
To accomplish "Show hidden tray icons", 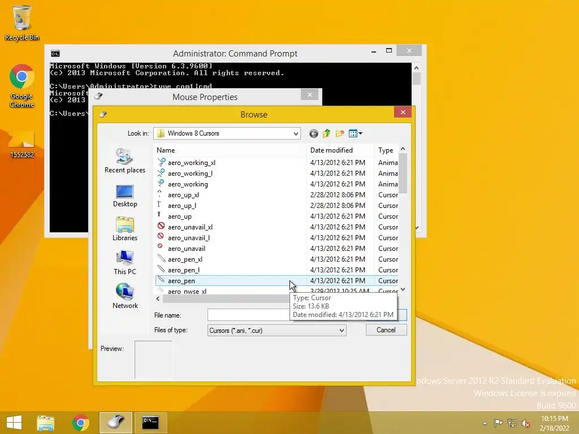I will 485,423.
